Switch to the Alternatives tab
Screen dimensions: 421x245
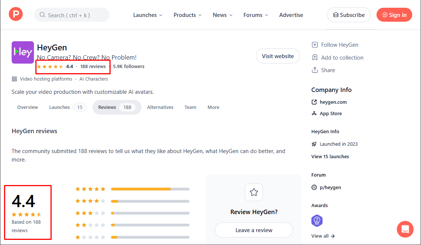[160, 107]
